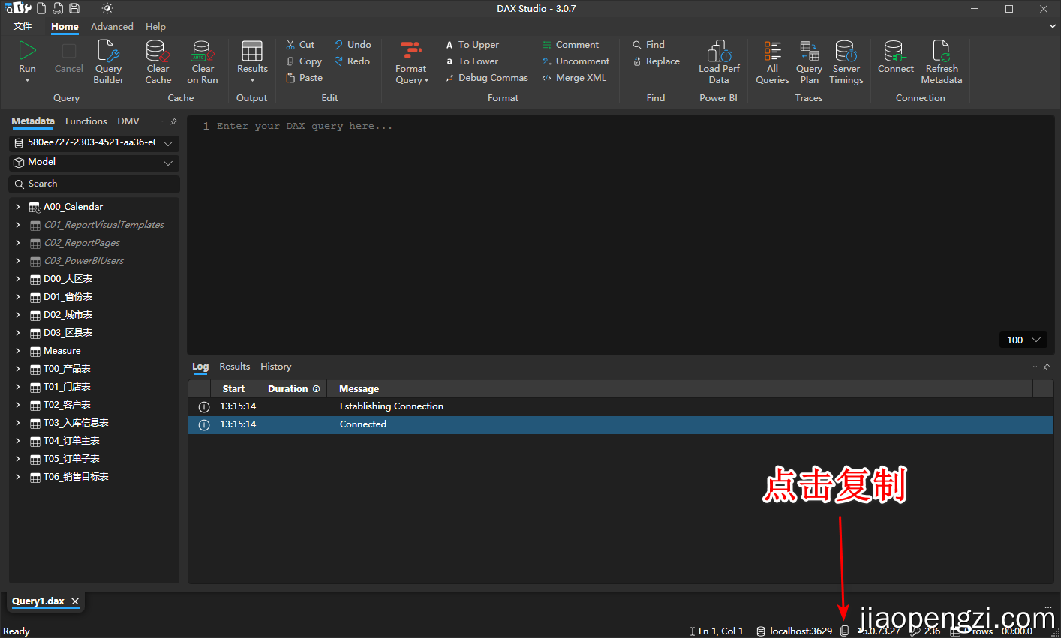Select the Metadata pane tab
The width and height of the screenshot is (1061, 638).
click(33, 121)
